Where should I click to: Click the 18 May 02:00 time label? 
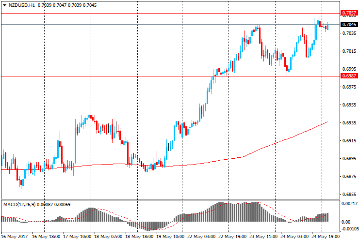point(108,237)
